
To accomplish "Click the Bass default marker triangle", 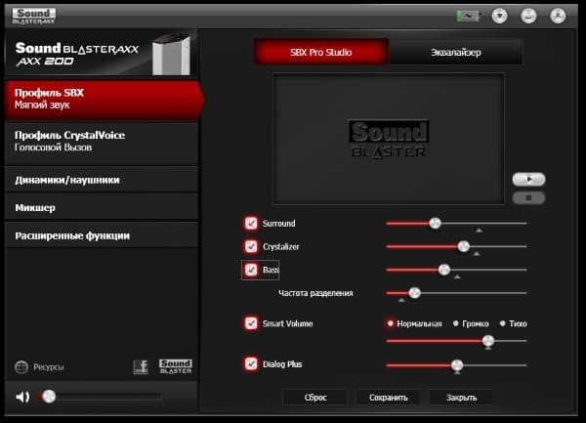I will [457, 276].
